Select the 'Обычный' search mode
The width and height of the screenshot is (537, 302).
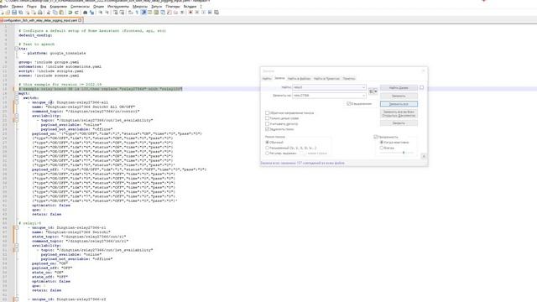pyautogui.click(x=267, y=142)
